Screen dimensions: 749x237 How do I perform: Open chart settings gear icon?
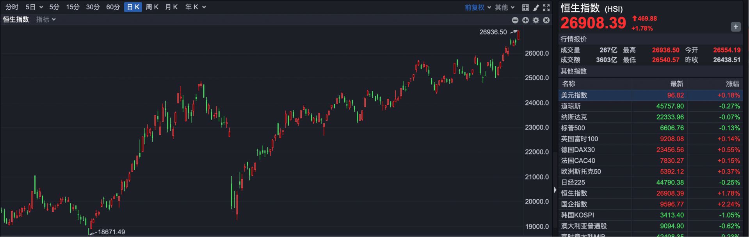click(536, 20)
